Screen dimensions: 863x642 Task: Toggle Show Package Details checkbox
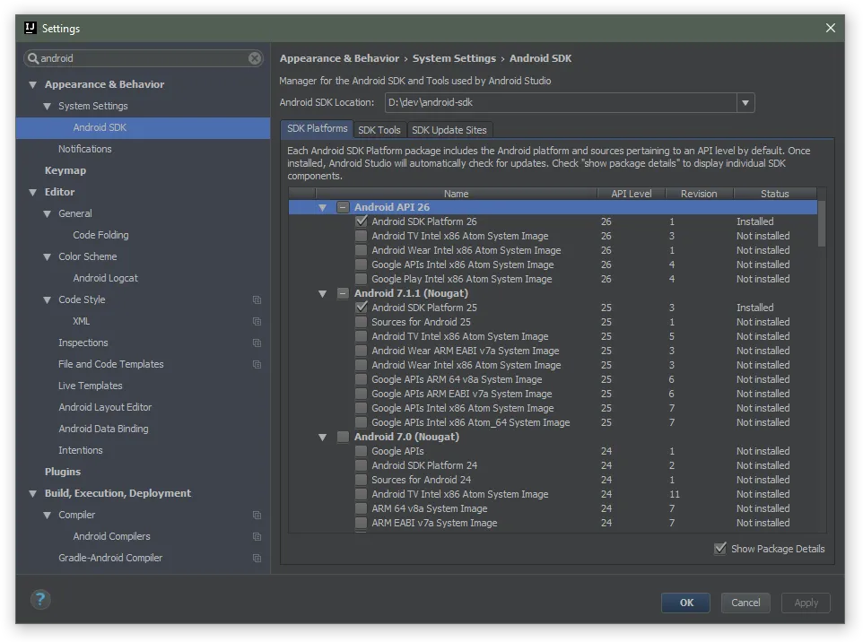[719, 549]
